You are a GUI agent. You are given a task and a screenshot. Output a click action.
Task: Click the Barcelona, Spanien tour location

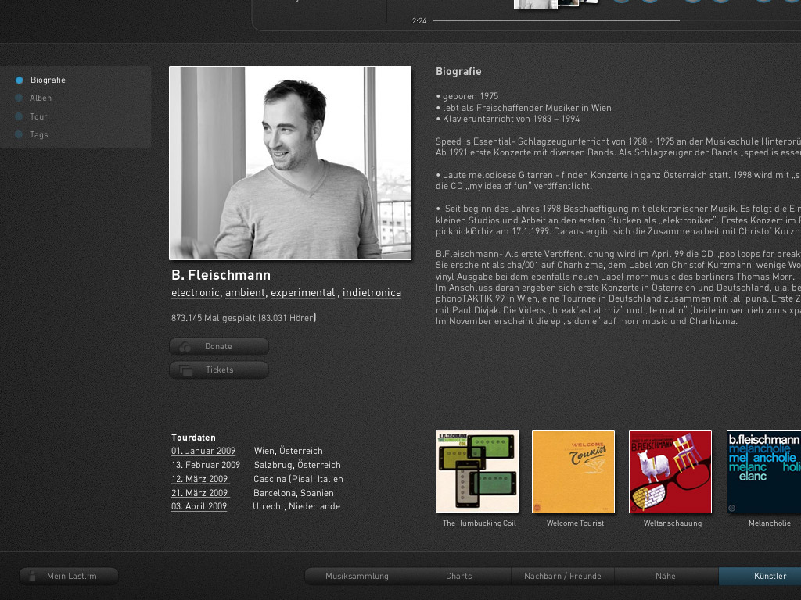[x=293, y=493]
